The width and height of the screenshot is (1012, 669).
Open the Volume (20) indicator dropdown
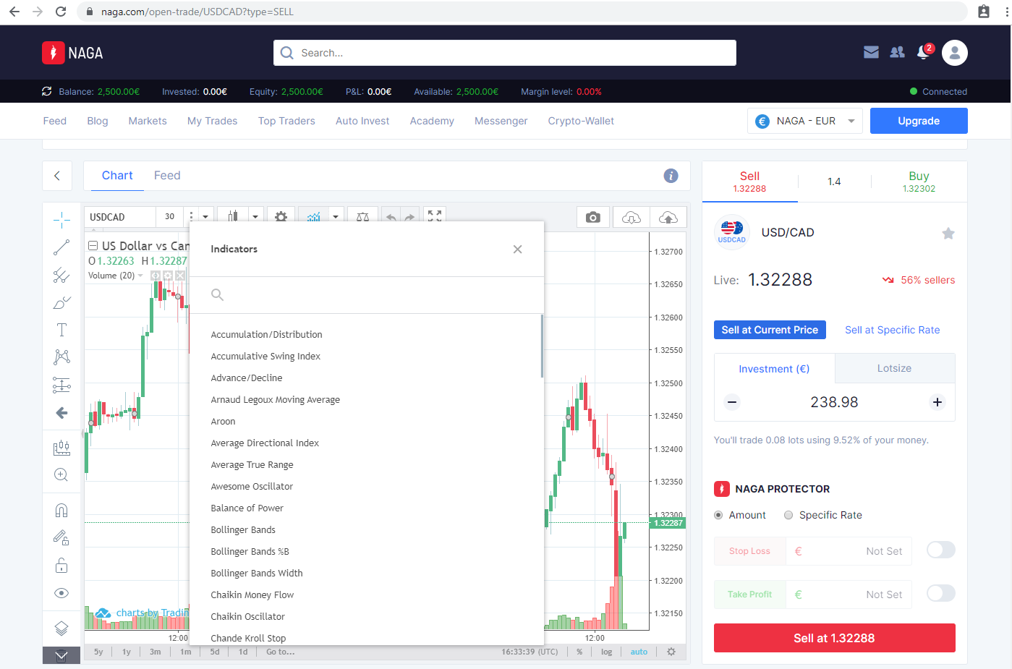(x=140, y=276)
